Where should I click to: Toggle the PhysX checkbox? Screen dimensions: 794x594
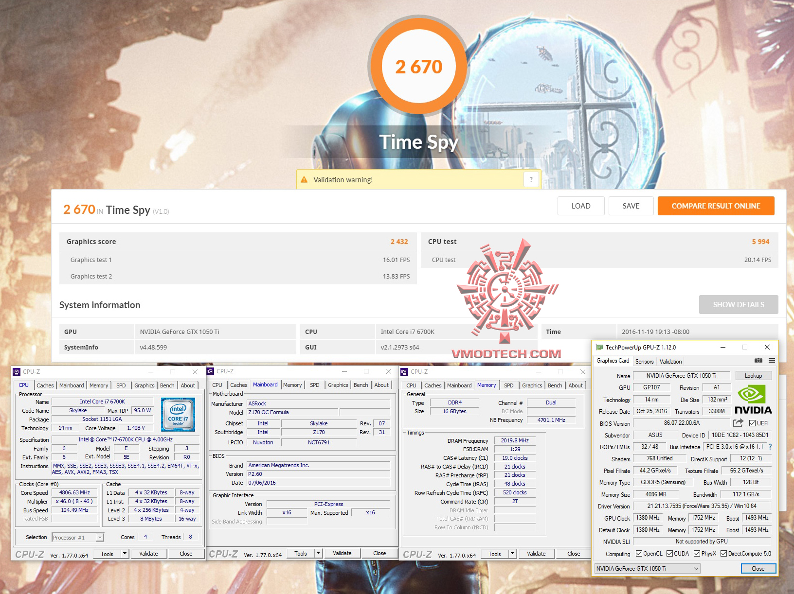pos(697,554)
